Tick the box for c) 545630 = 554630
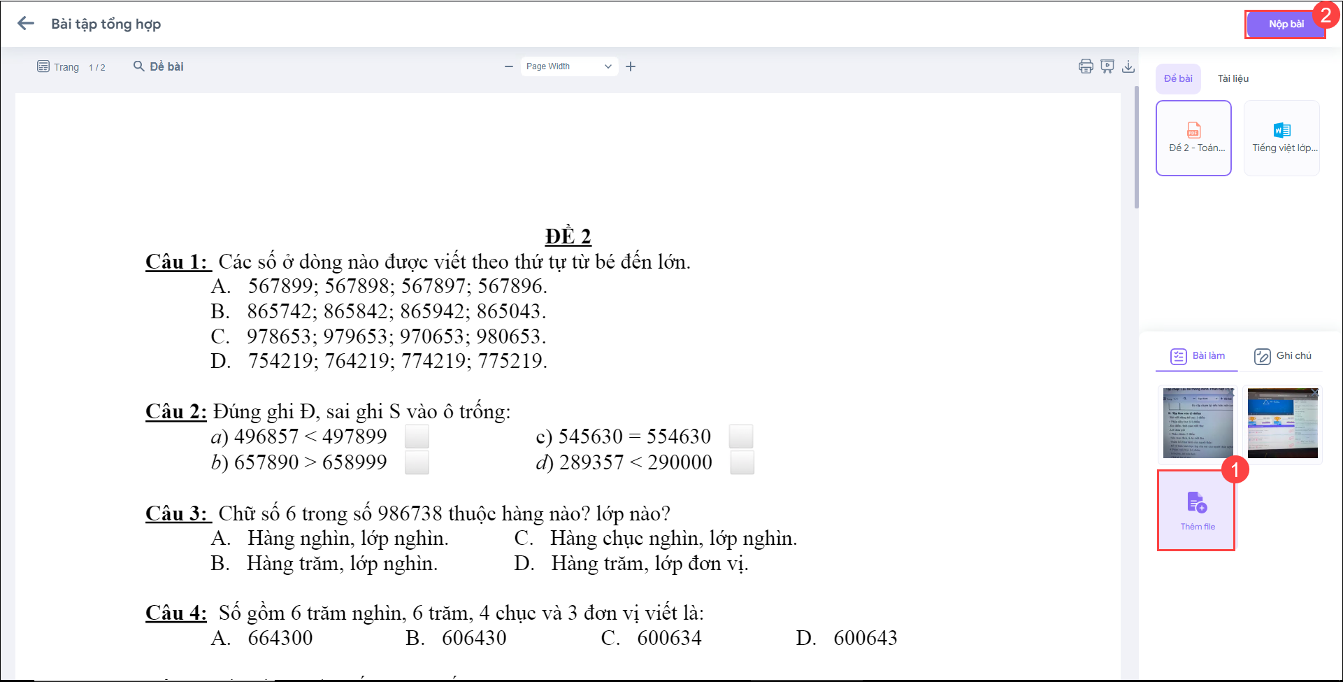This screenshot has width=1343, height=682. (741, 436)
